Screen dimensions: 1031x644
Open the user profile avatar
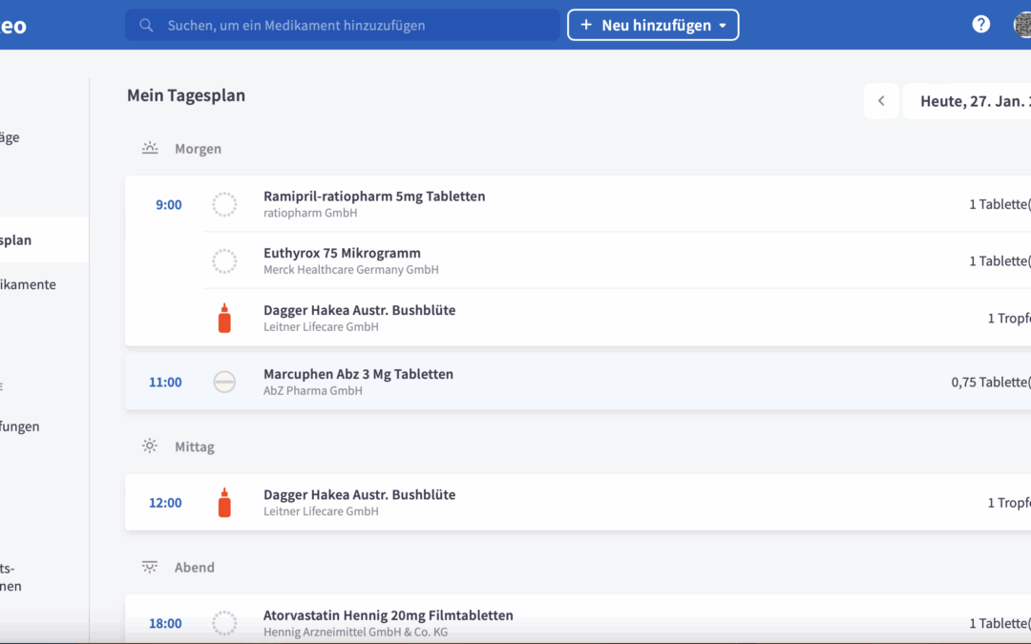[x=1022, y=26]
